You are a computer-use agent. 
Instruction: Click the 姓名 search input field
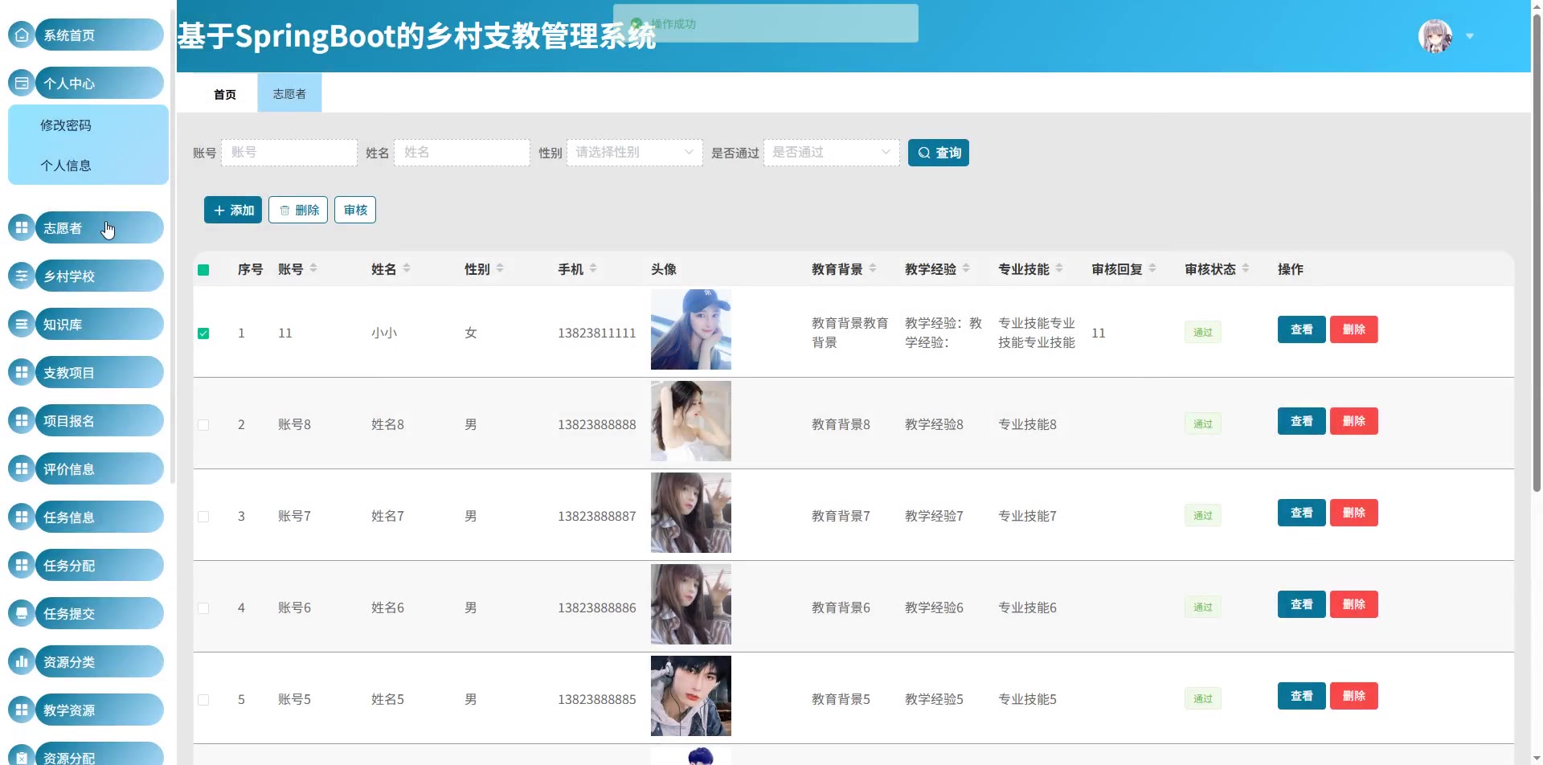462,153
